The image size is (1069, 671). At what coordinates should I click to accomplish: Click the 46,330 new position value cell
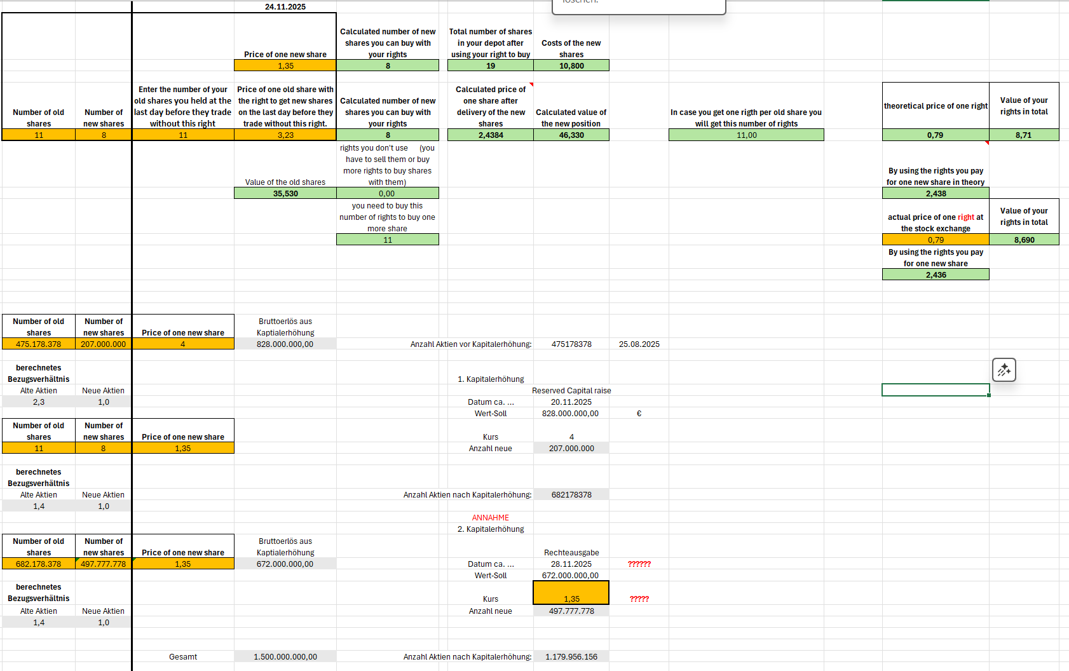pos(571,135)
